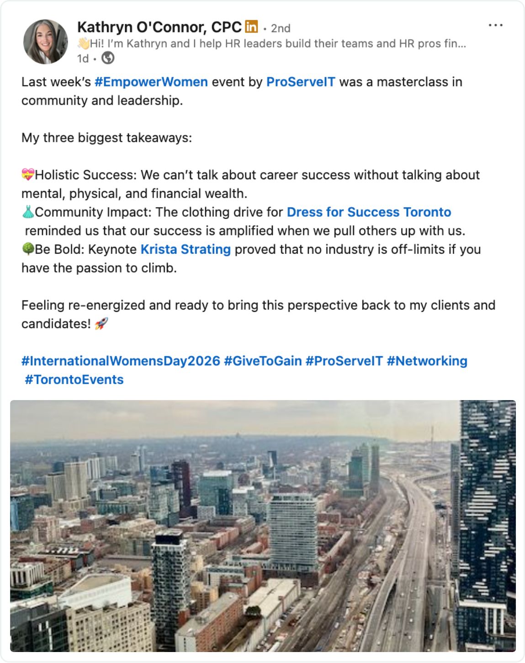Click the author headline starting "Hi! I'm Kathryn"
Screen dimensions: 525x663
click(278, 43)
